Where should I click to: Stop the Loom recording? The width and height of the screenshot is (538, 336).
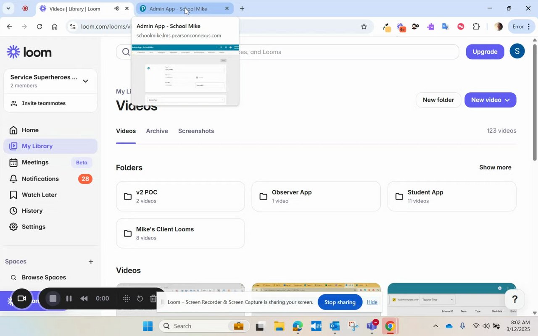point(53,299)
